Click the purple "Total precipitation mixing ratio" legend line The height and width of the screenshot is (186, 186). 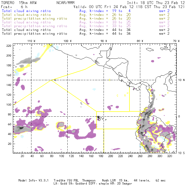point(34,26)
